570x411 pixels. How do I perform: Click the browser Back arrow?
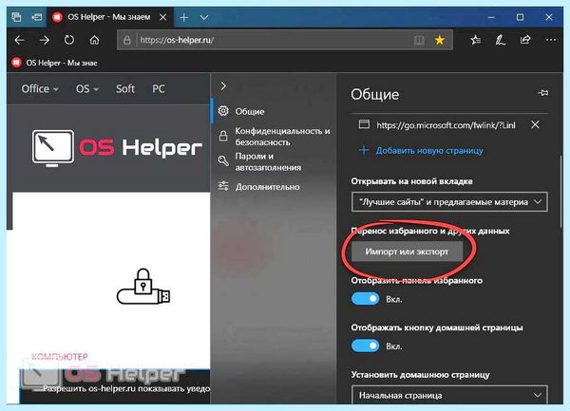[x=19, y=40]
